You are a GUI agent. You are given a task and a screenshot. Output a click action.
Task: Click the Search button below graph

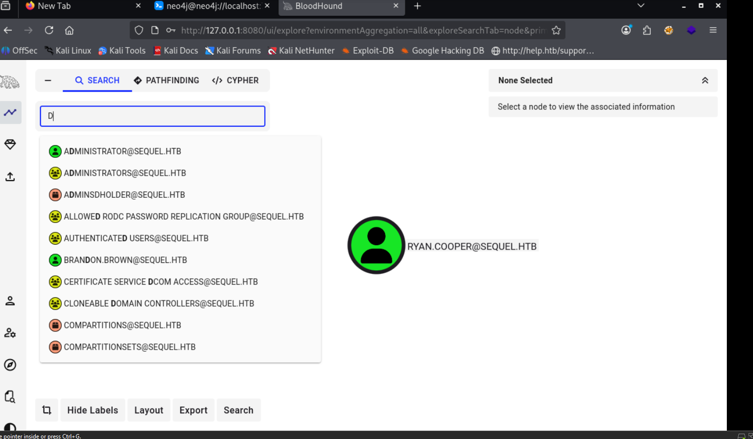pos(238,410)
